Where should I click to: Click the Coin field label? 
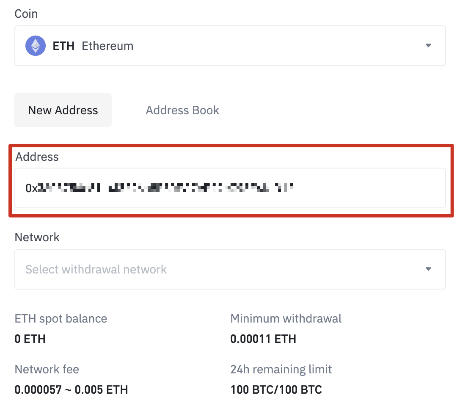[26, 14]
